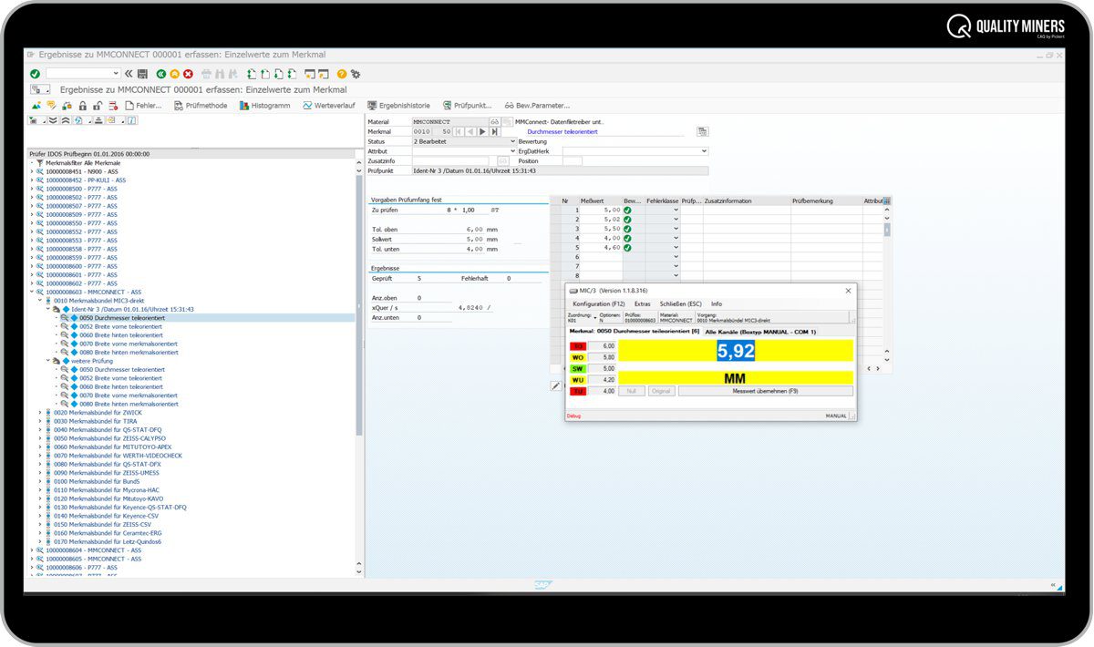Click the green SW channel swatch in MIC/3

point(577,368)
